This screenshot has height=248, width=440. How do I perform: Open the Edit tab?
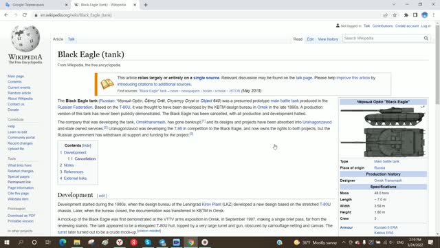310,39
